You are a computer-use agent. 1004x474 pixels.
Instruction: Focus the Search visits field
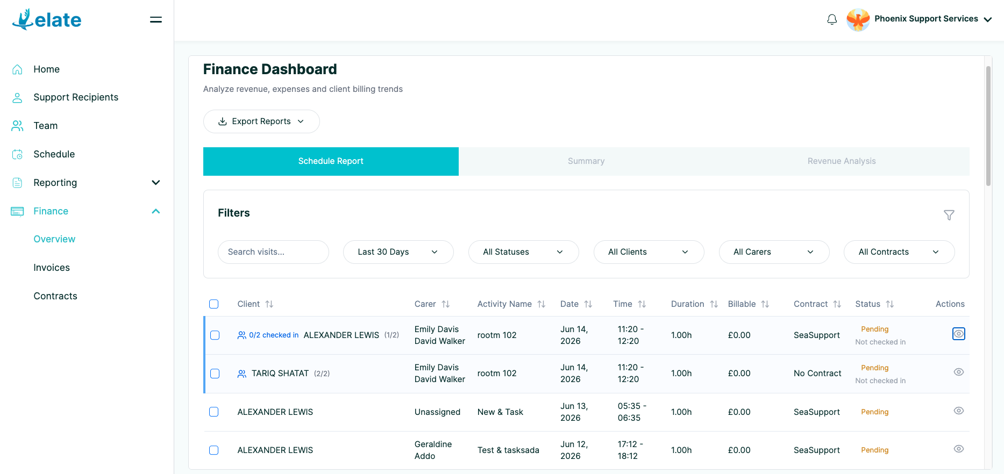(273, 252)
